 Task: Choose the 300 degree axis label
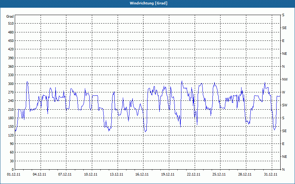click(x=11, y=84)
